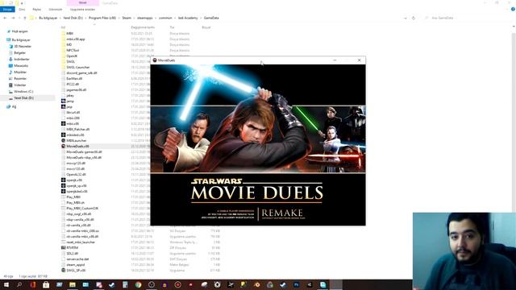Open recent locations dropdown arrow

[19, 18]
